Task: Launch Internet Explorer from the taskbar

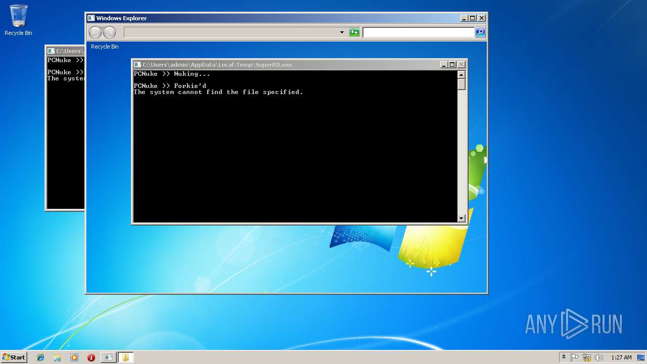Action: 40,357
